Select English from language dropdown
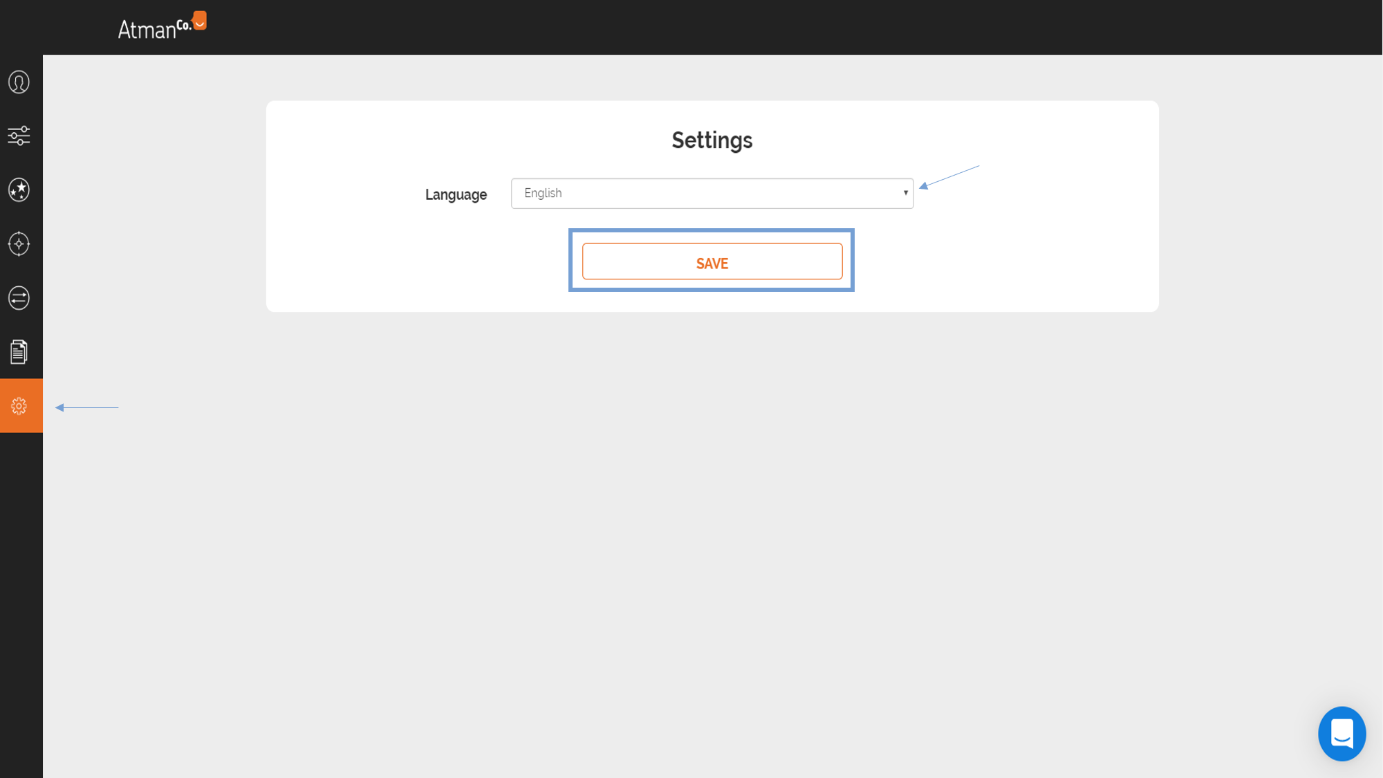Viewport: 1383px width, 778px height. 712,193
